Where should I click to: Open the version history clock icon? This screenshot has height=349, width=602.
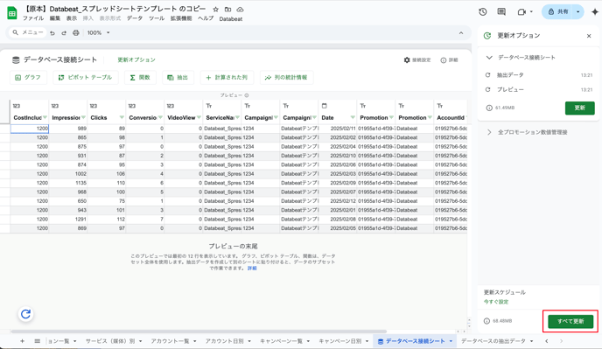[483, 12]
